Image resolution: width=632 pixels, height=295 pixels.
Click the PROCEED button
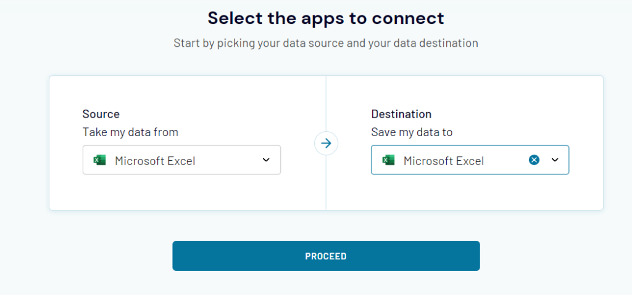326,256
